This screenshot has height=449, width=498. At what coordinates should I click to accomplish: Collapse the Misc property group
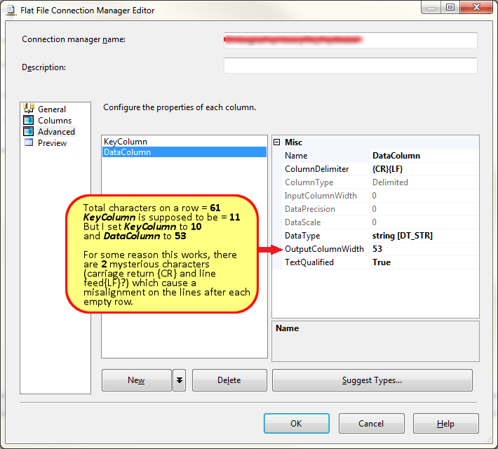pos(276,142)
